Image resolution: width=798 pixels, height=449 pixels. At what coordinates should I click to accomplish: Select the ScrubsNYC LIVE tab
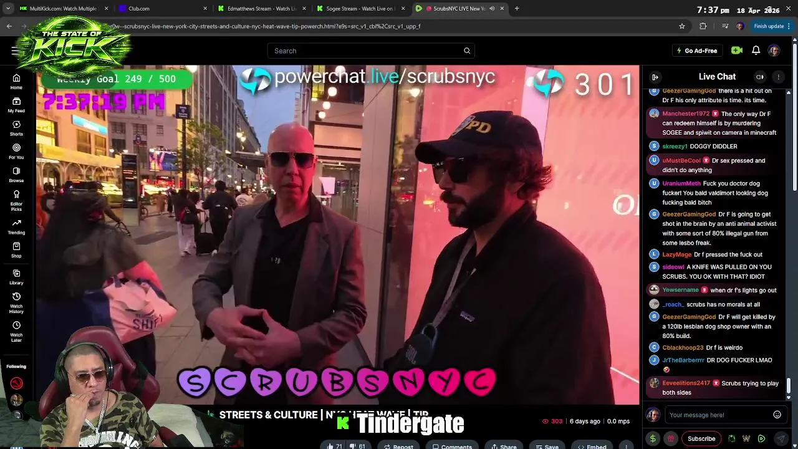pyautogui.click(x=460, y=9)
